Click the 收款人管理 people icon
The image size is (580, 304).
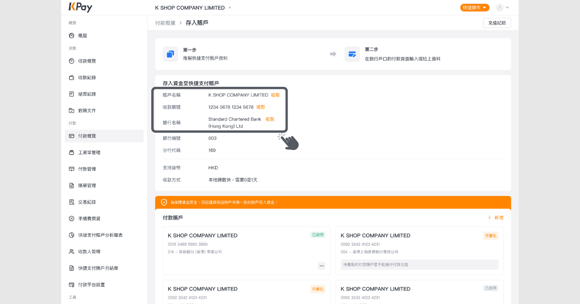pyautogui.click(x=72, y=251)
